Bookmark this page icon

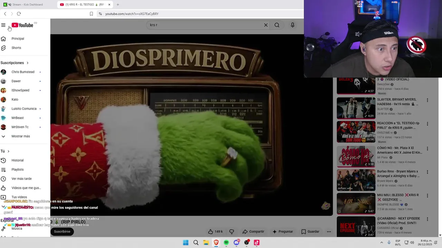pos(91,14)
